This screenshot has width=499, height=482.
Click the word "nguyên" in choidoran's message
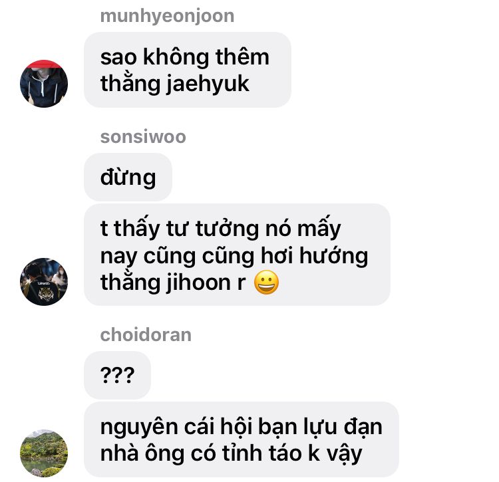[x=139, y=427]
